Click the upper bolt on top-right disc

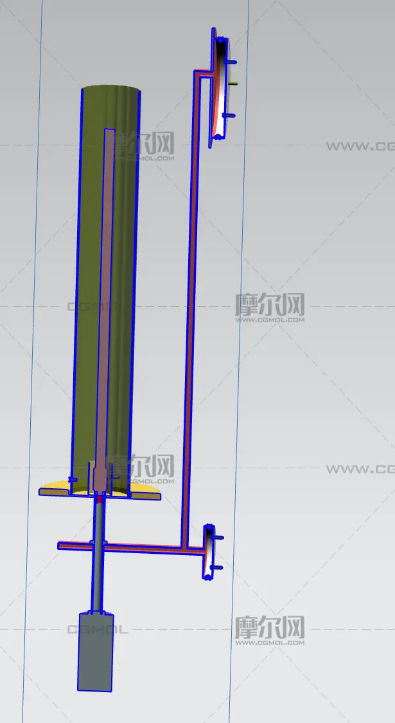pyautogui.click(x=230, y=62)
